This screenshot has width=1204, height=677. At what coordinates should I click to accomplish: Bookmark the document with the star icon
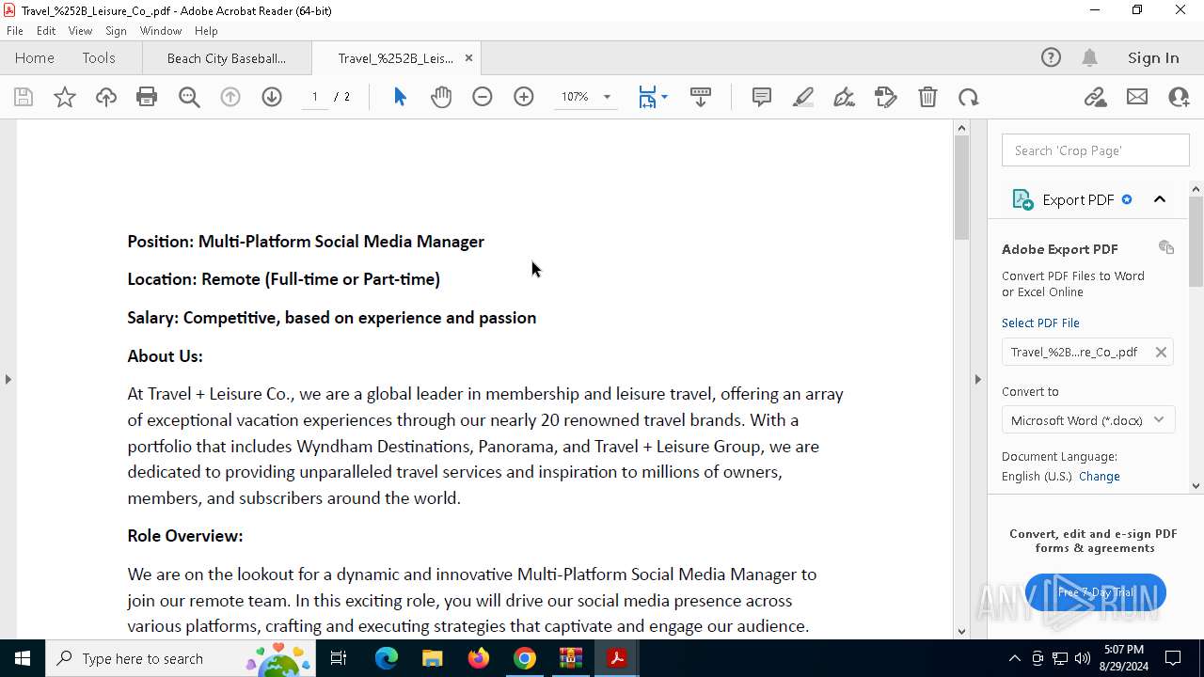click(x=65, y=97)
